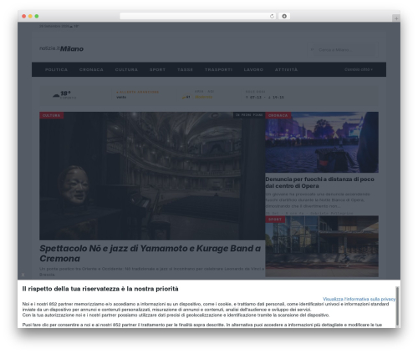The width and height of the screenshot is (418, 353).
Task: Click the cookie banner scrollbar
Action: tap(397, 307)
